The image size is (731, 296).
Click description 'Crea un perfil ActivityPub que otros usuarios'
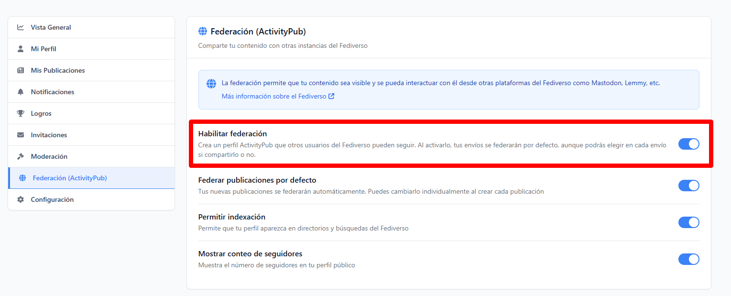[x=433, y=150]
